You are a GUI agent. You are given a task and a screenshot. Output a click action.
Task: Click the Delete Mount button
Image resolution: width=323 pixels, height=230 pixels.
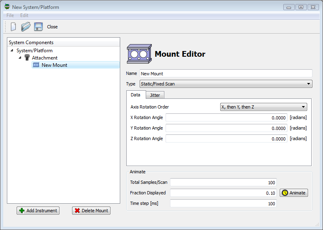click(x=91, y=211)
